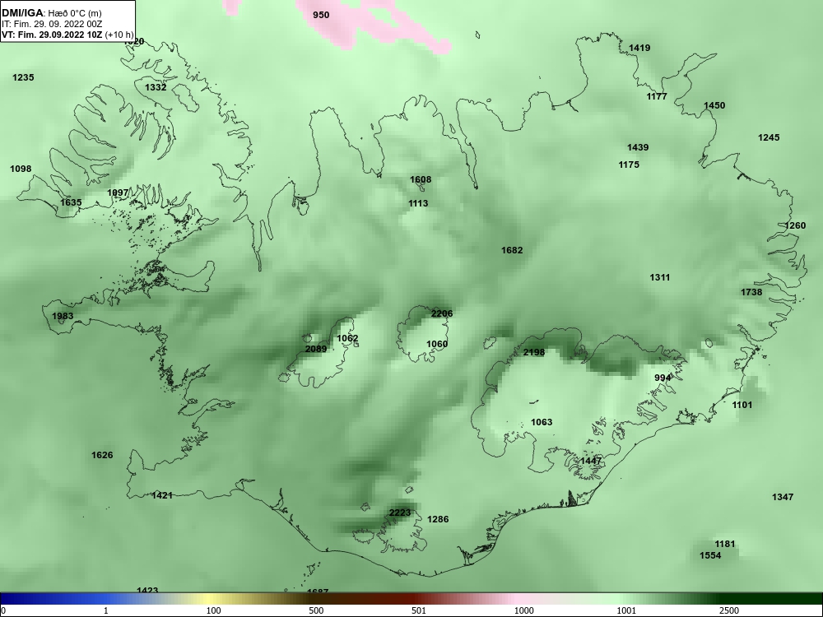Click the 1097 value label

118,193
